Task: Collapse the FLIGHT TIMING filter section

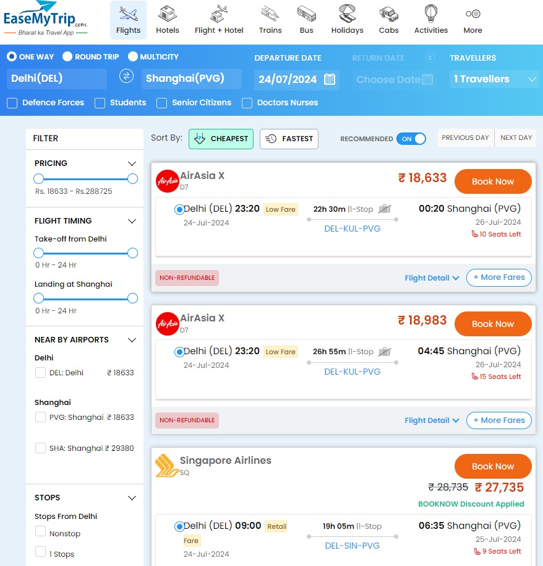Action: tap(132, 221)
